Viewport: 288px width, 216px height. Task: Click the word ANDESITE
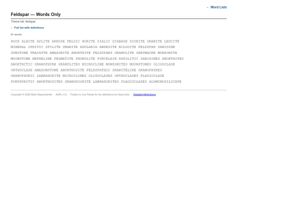click(x=108, y=47)
